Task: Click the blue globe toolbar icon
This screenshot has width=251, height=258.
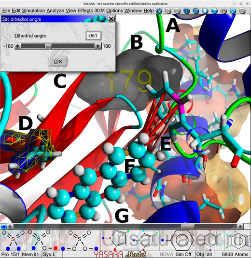Action: tap(214, 11)
